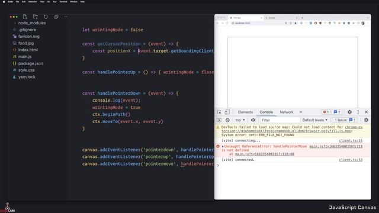Screen dimensions: 379x213
Task: Open console settings gear
Action: click(366, 120)
